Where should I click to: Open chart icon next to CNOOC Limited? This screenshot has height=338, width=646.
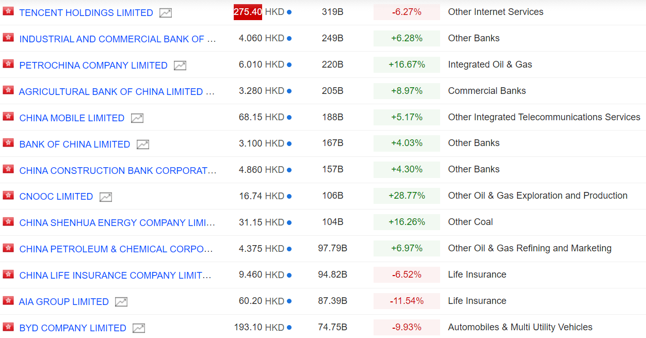pyautogui.click(x=106, y=197)
